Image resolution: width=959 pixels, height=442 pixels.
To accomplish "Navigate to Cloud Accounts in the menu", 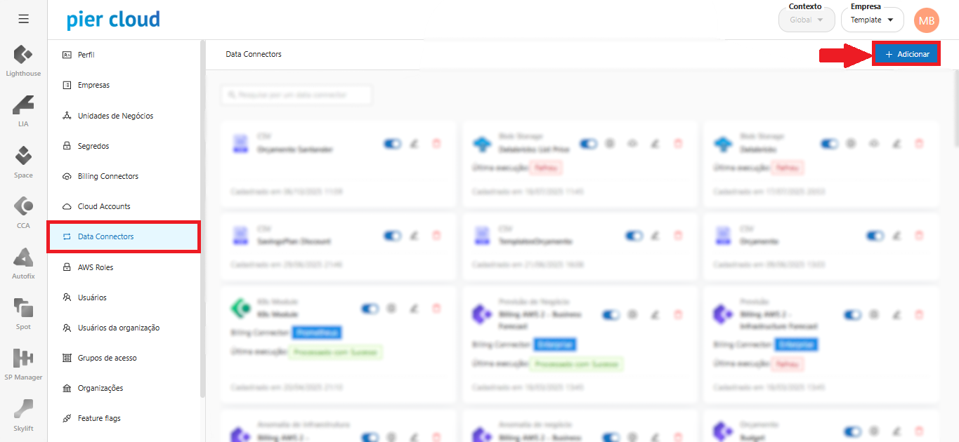I will point(104,206).
